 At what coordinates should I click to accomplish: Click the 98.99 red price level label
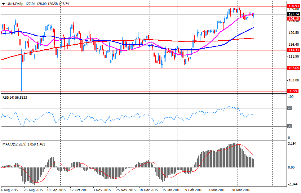tap(294, 91)
